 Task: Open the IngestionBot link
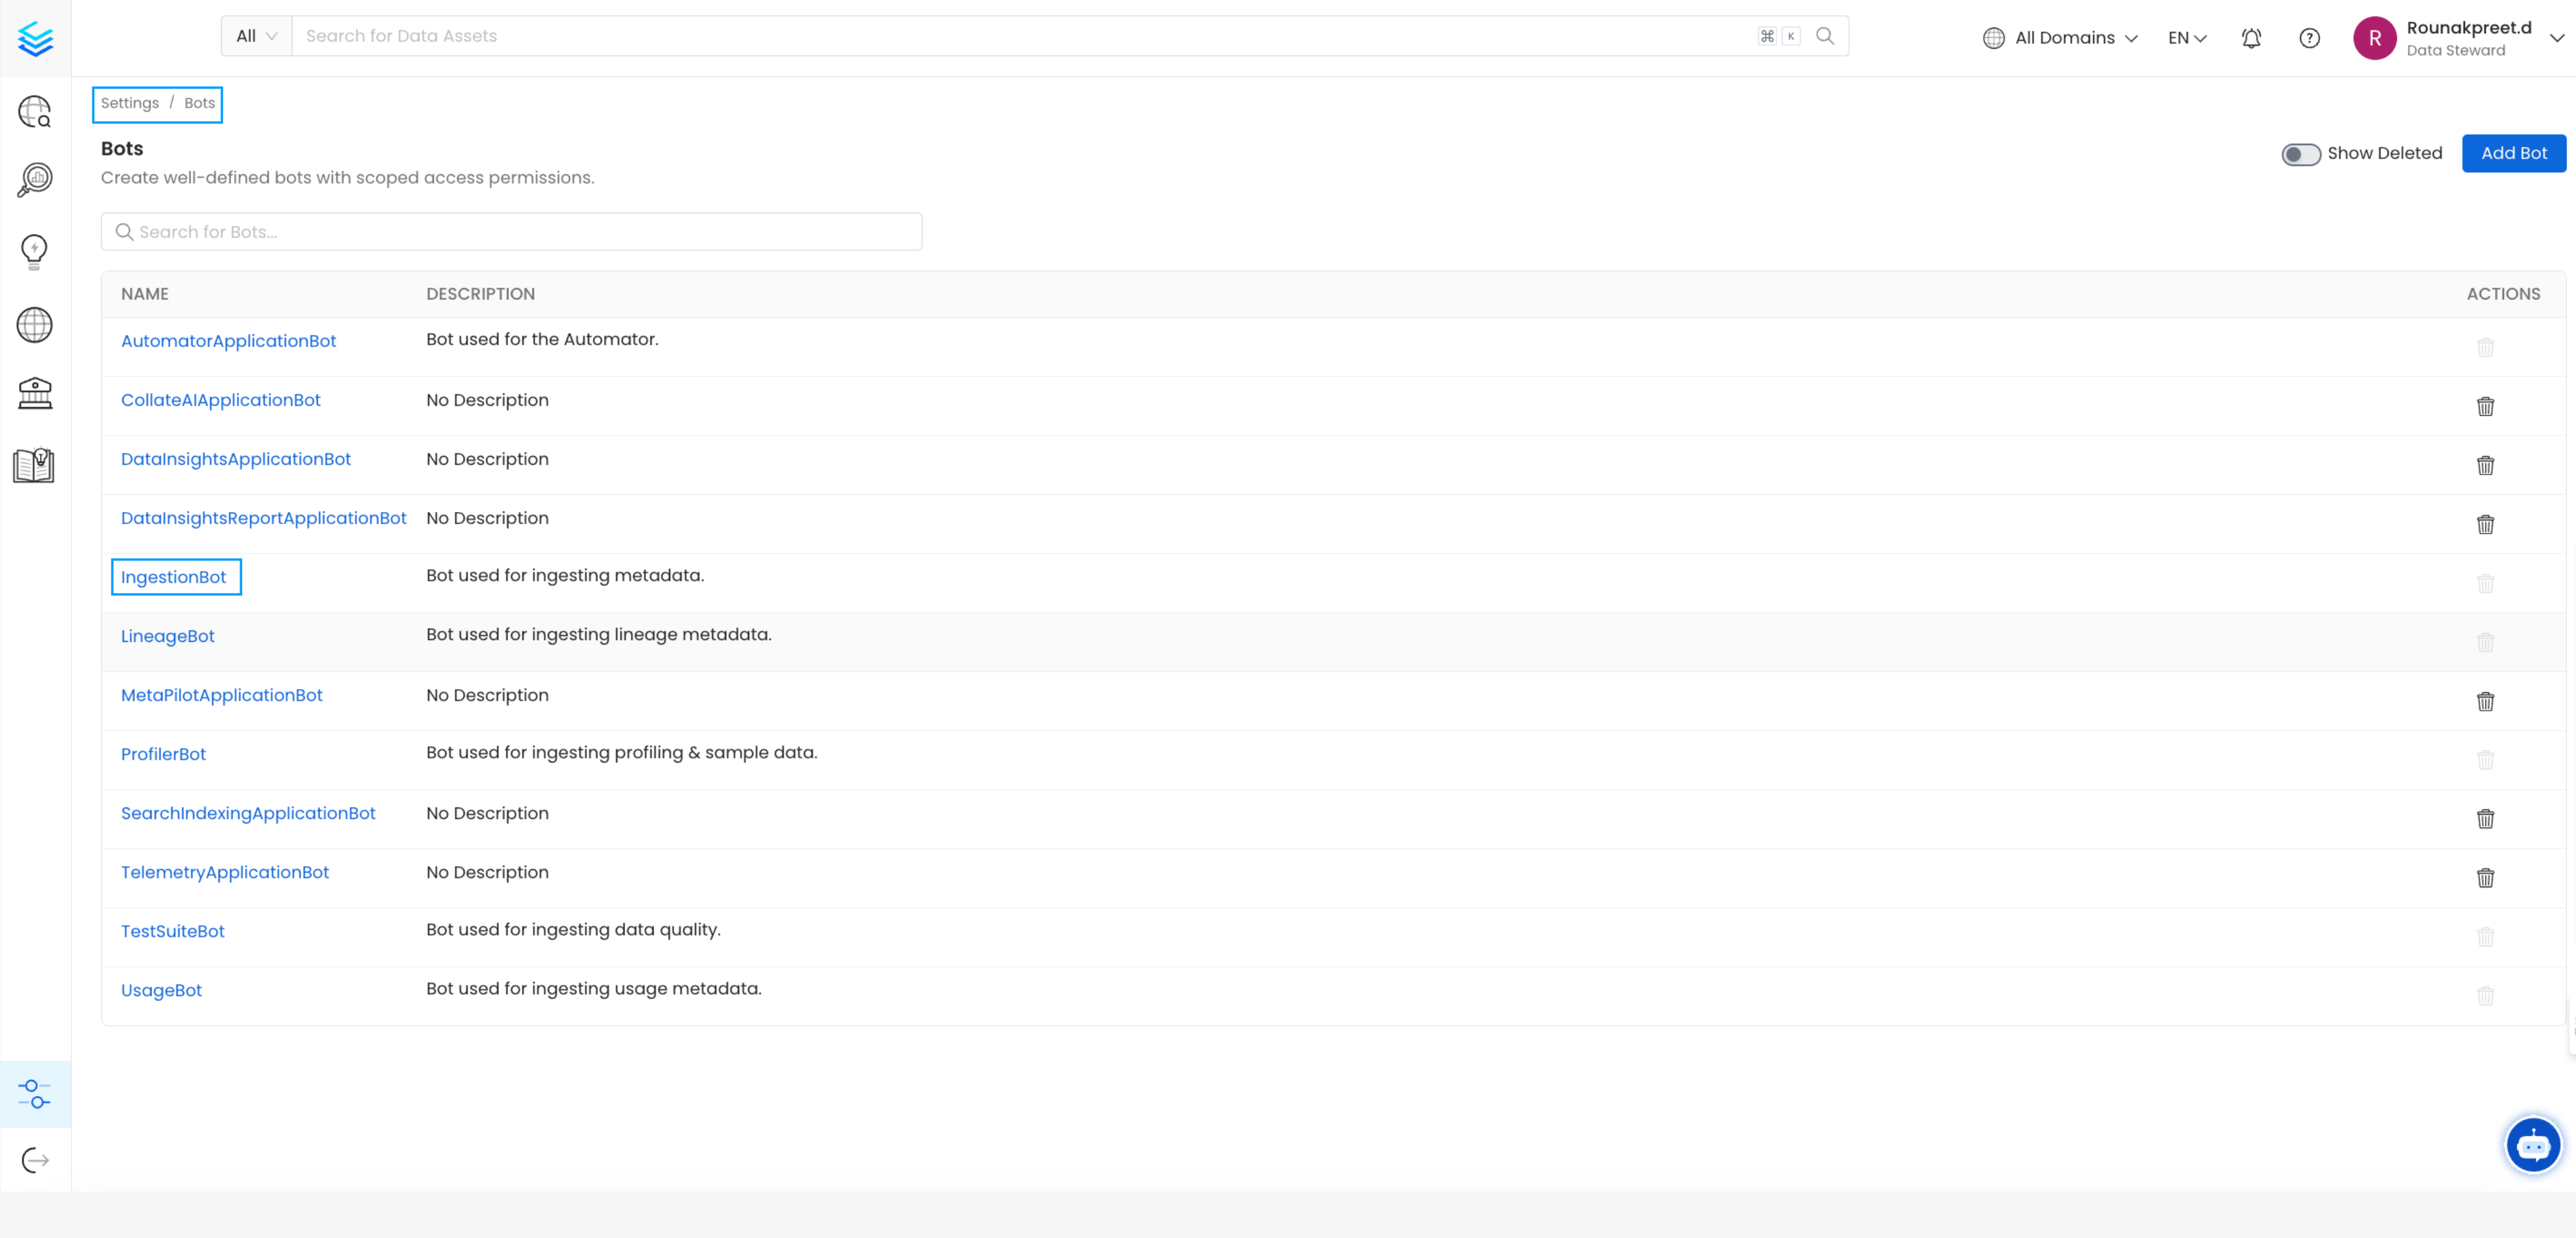pos(175,577)
